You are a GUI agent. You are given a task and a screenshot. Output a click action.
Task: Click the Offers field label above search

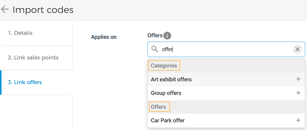pyautogui.click(x=155, y=35)
